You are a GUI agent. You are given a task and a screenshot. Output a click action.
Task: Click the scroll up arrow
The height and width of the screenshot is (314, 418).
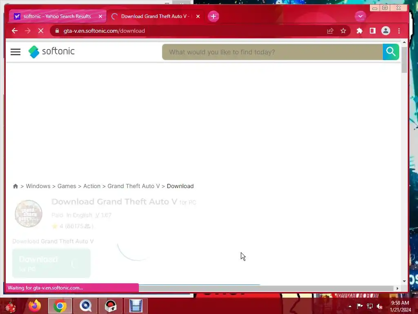tap(404, 43)
